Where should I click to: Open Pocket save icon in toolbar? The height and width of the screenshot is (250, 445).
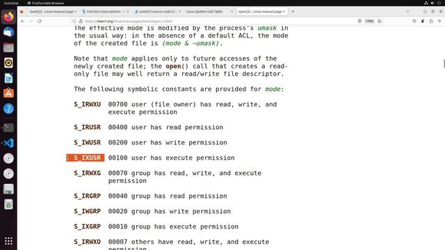pyautogui.click(x=414, y=22)
